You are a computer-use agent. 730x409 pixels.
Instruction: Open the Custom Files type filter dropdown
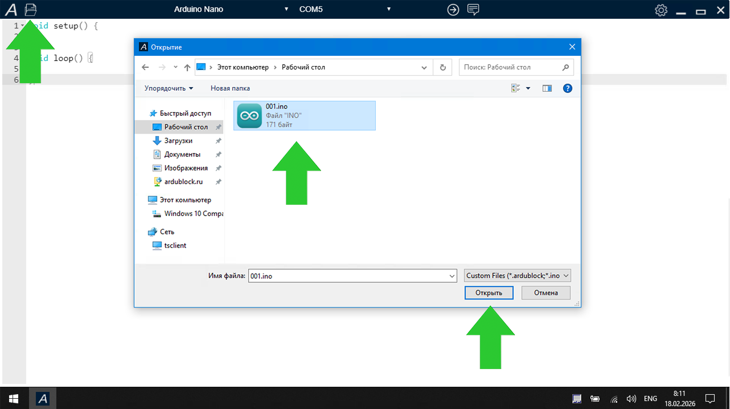(517, 276)
